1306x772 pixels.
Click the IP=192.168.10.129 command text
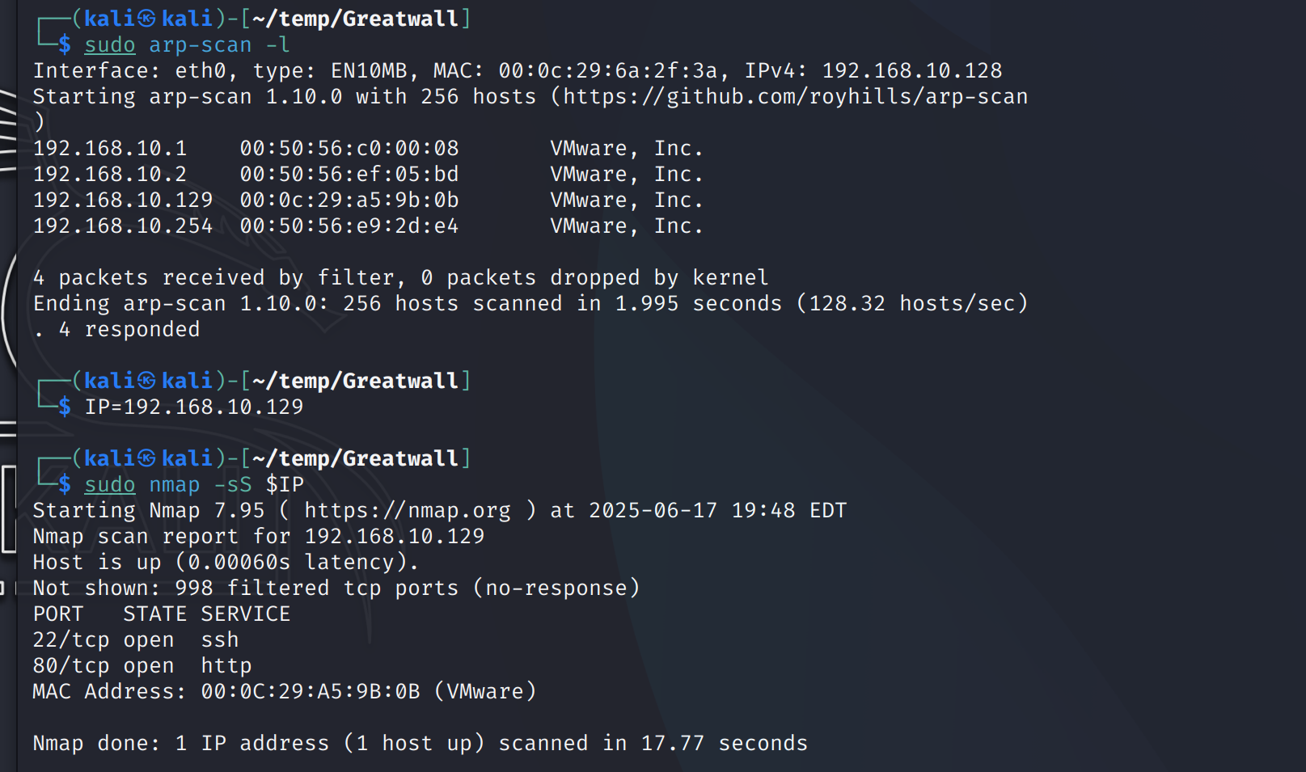[194, 407]
